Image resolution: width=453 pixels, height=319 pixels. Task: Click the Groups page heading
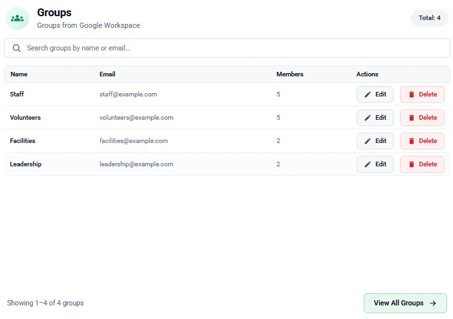(x=54, y=13)
